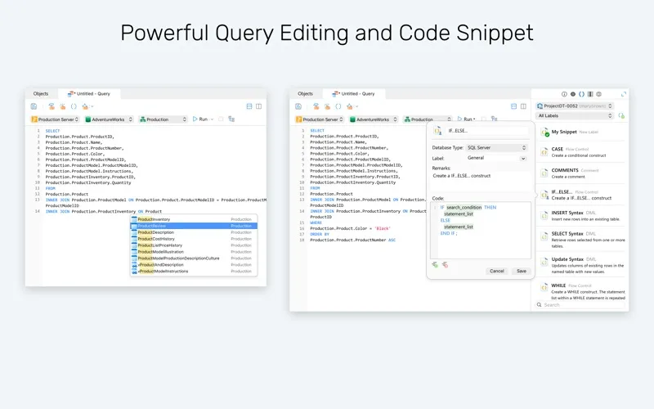Choose ProductInventory from the autocomplete list
The image size is (654, 409).
pos(194,219)
